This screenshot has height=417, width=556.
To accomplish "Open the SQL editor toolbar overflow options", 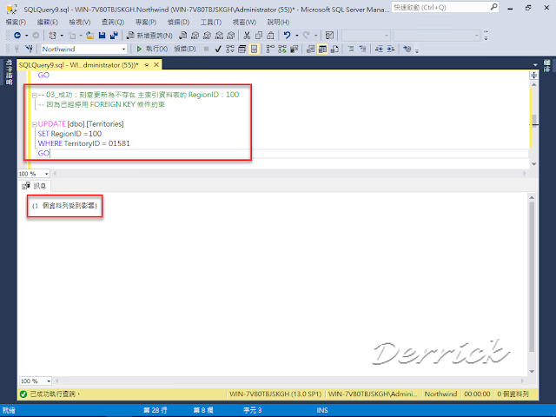I will (417, 50).
